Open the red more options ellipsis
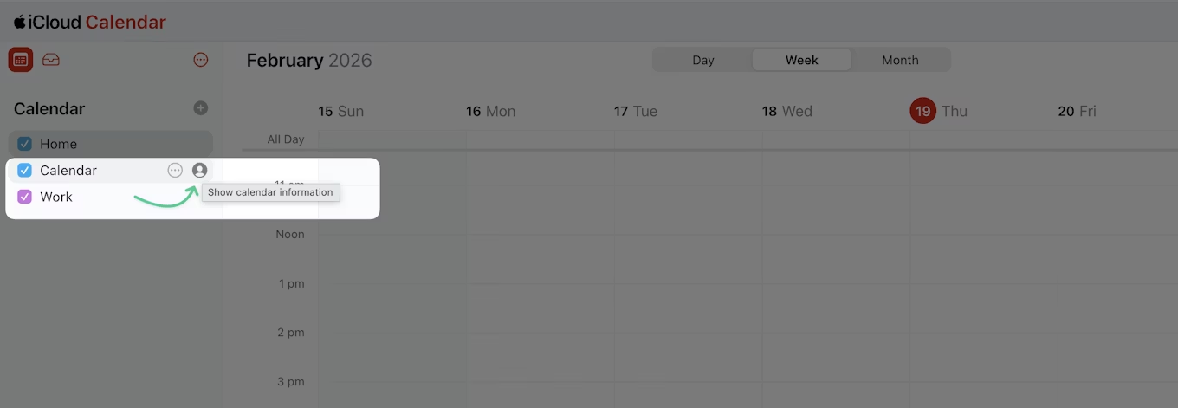Image resolution: width=1178 pixels, height=408 pixels. 201,60
